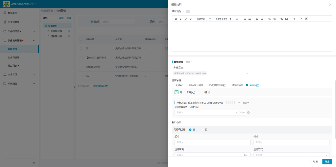Click the ordered list icon

[x=245, y=19]
